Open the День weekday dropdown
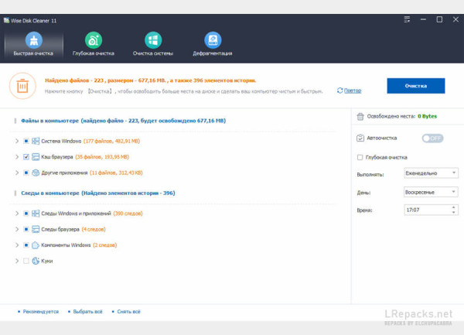The width and height of the screenshot is (464, 335). pyautogui.click(x=431, y=192)
